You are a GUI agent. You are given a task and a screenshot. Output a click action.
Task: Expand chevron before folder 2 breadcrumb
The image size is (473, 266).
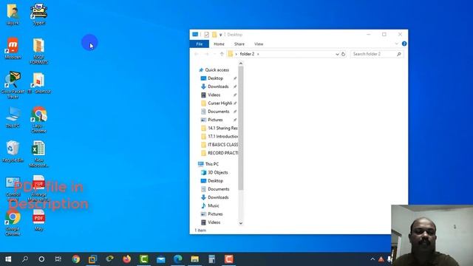236,54
